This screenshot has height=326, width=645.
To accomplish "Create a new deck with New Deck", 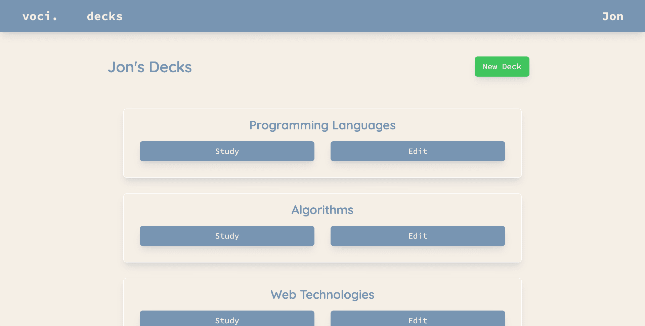I will 502,67.
